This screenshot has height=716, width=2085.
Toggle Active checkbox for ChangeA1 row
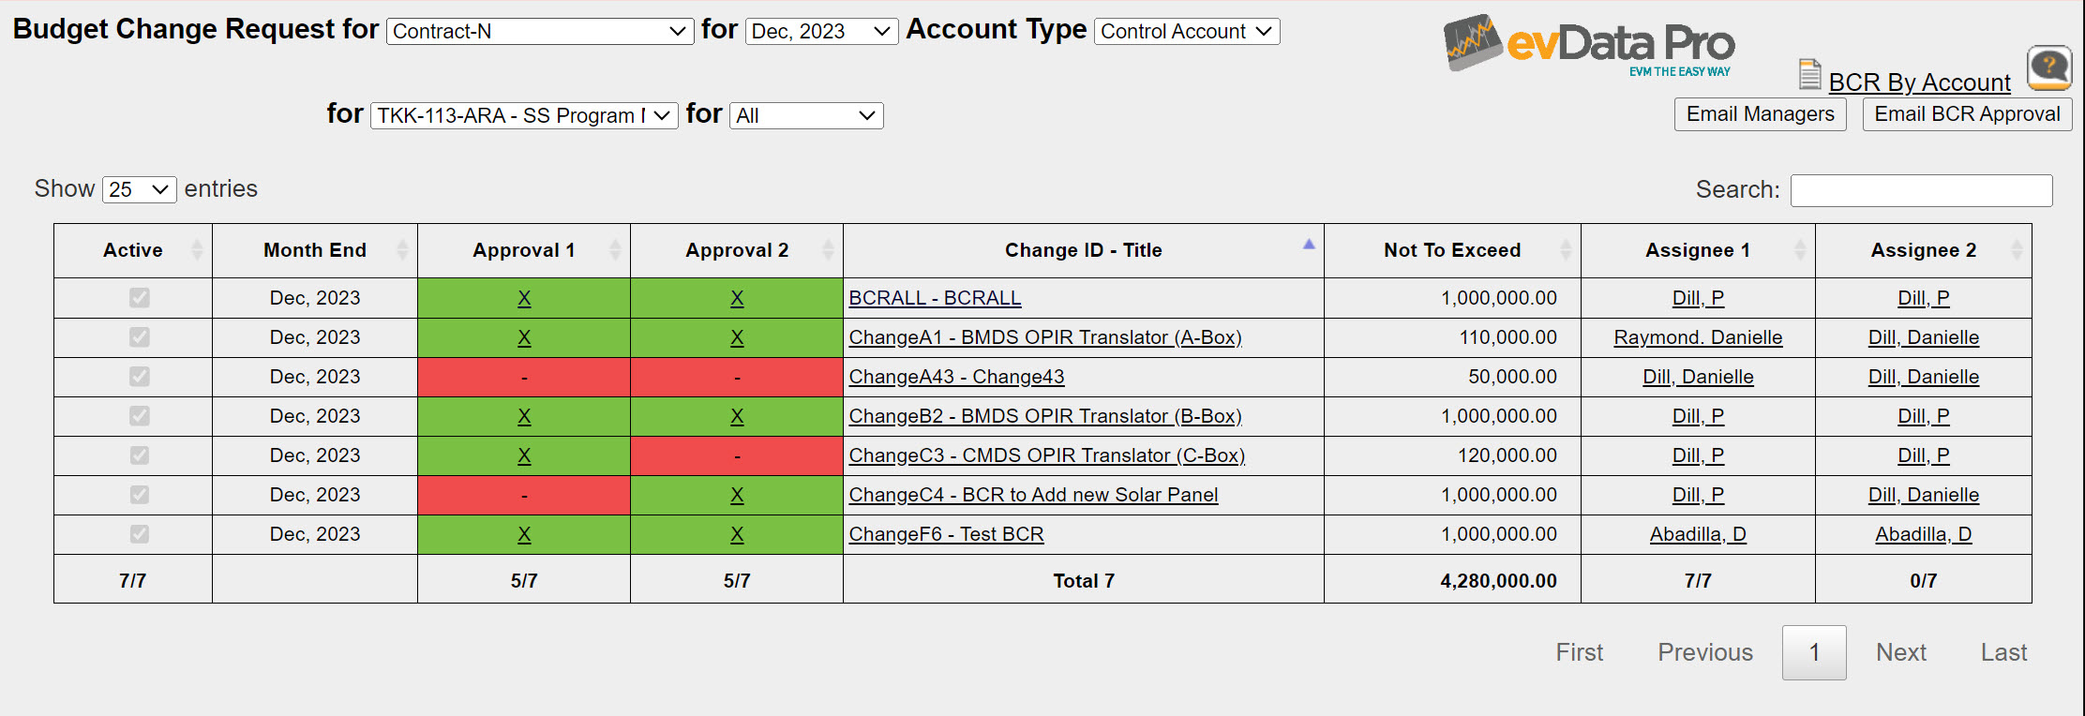[x=140, y=337]
